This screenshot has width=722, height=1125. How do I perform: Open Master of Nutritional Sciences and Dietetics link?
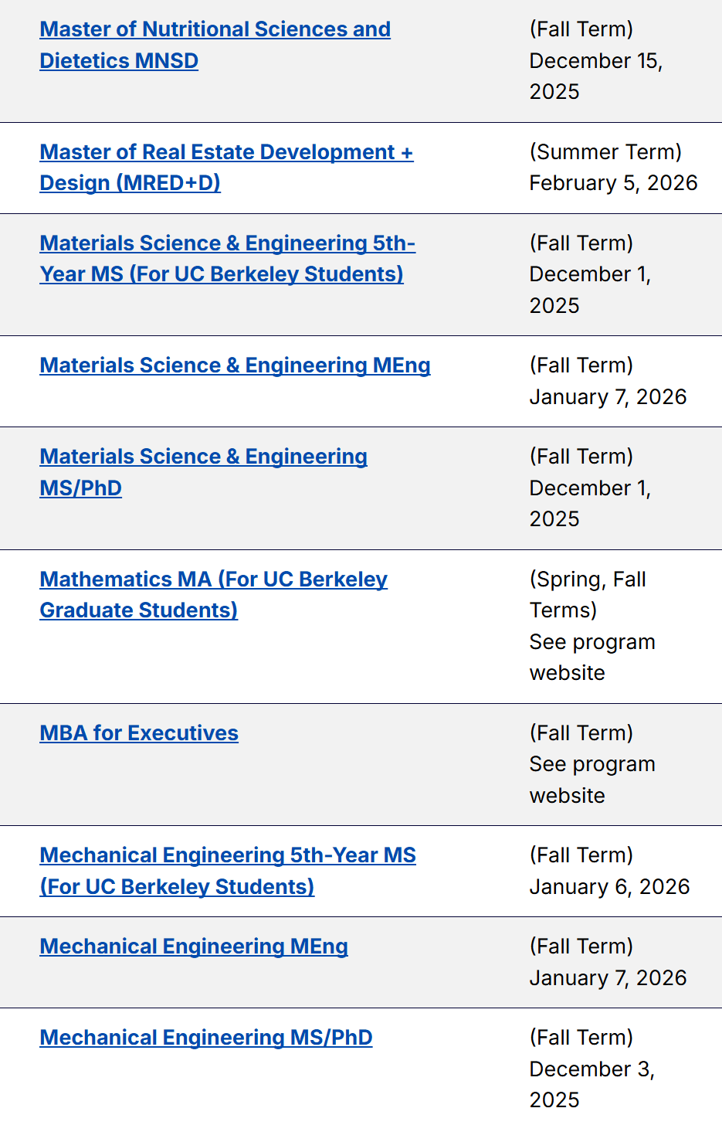pyautogui.click(x=215, y=29)
